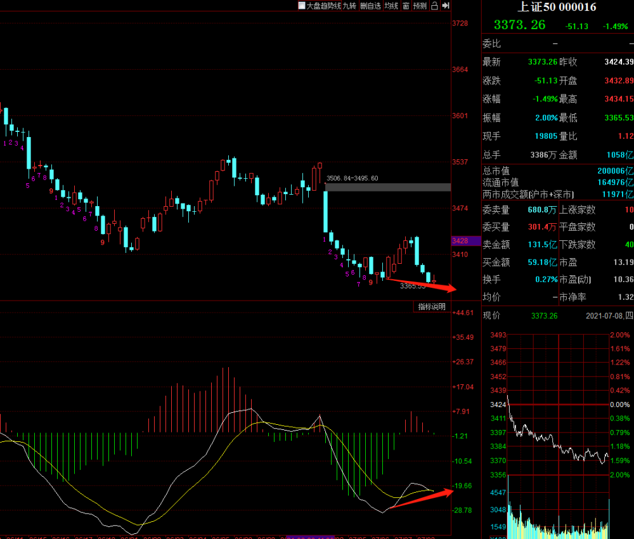Select the 预测 forecast tool

pyautogui.click(x=420, y=6)
